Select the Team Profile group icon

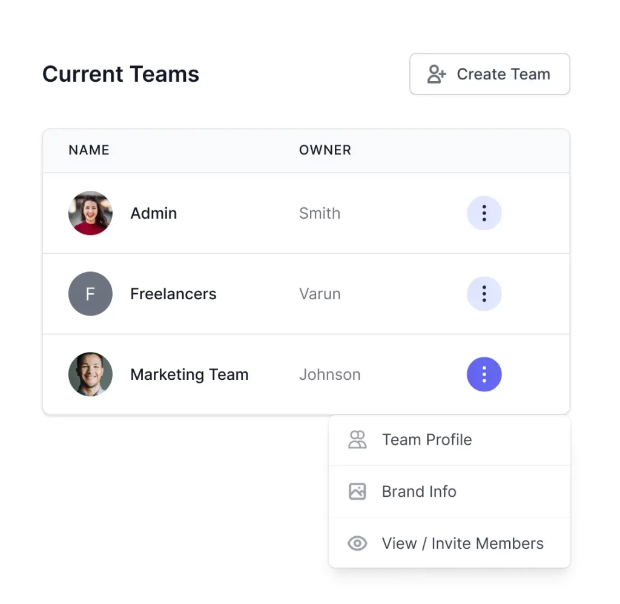point(357,440)
